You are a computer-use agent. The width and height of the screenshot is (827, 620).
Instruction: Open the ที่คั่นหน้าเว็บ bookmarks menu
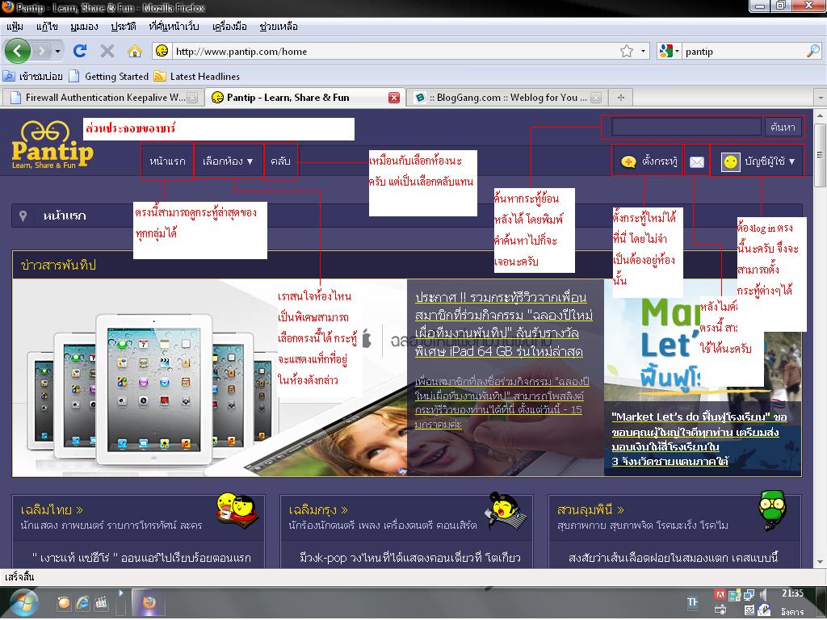click(174, 27)
